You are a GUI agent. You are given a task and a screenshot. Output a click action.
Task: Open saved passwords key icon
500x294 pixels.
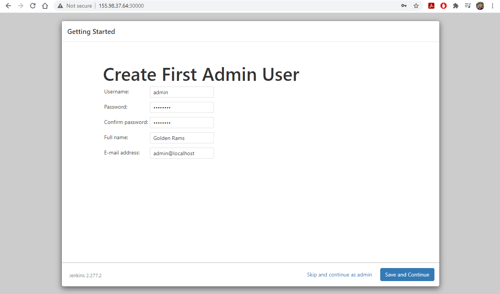click(x=404, y=6)
